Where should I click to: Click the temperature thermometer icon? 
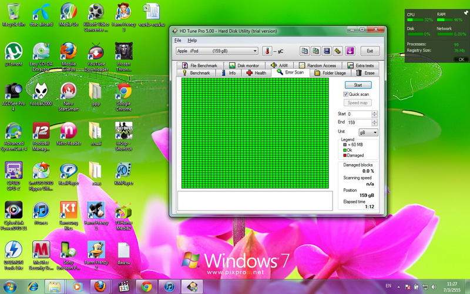(267, 51)
